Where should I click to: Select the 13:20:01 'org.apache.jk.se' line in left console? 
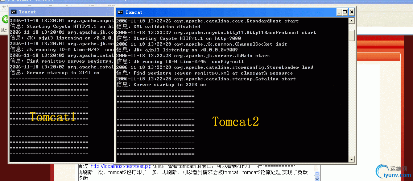click(x=62, y=43)
